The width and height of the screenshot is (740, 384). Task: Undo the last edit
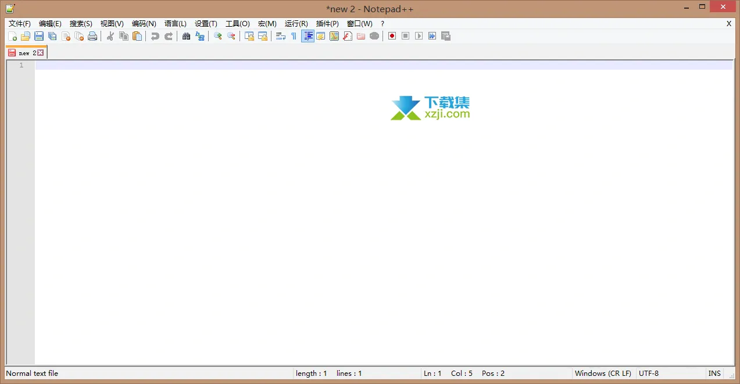pos(155,36)
